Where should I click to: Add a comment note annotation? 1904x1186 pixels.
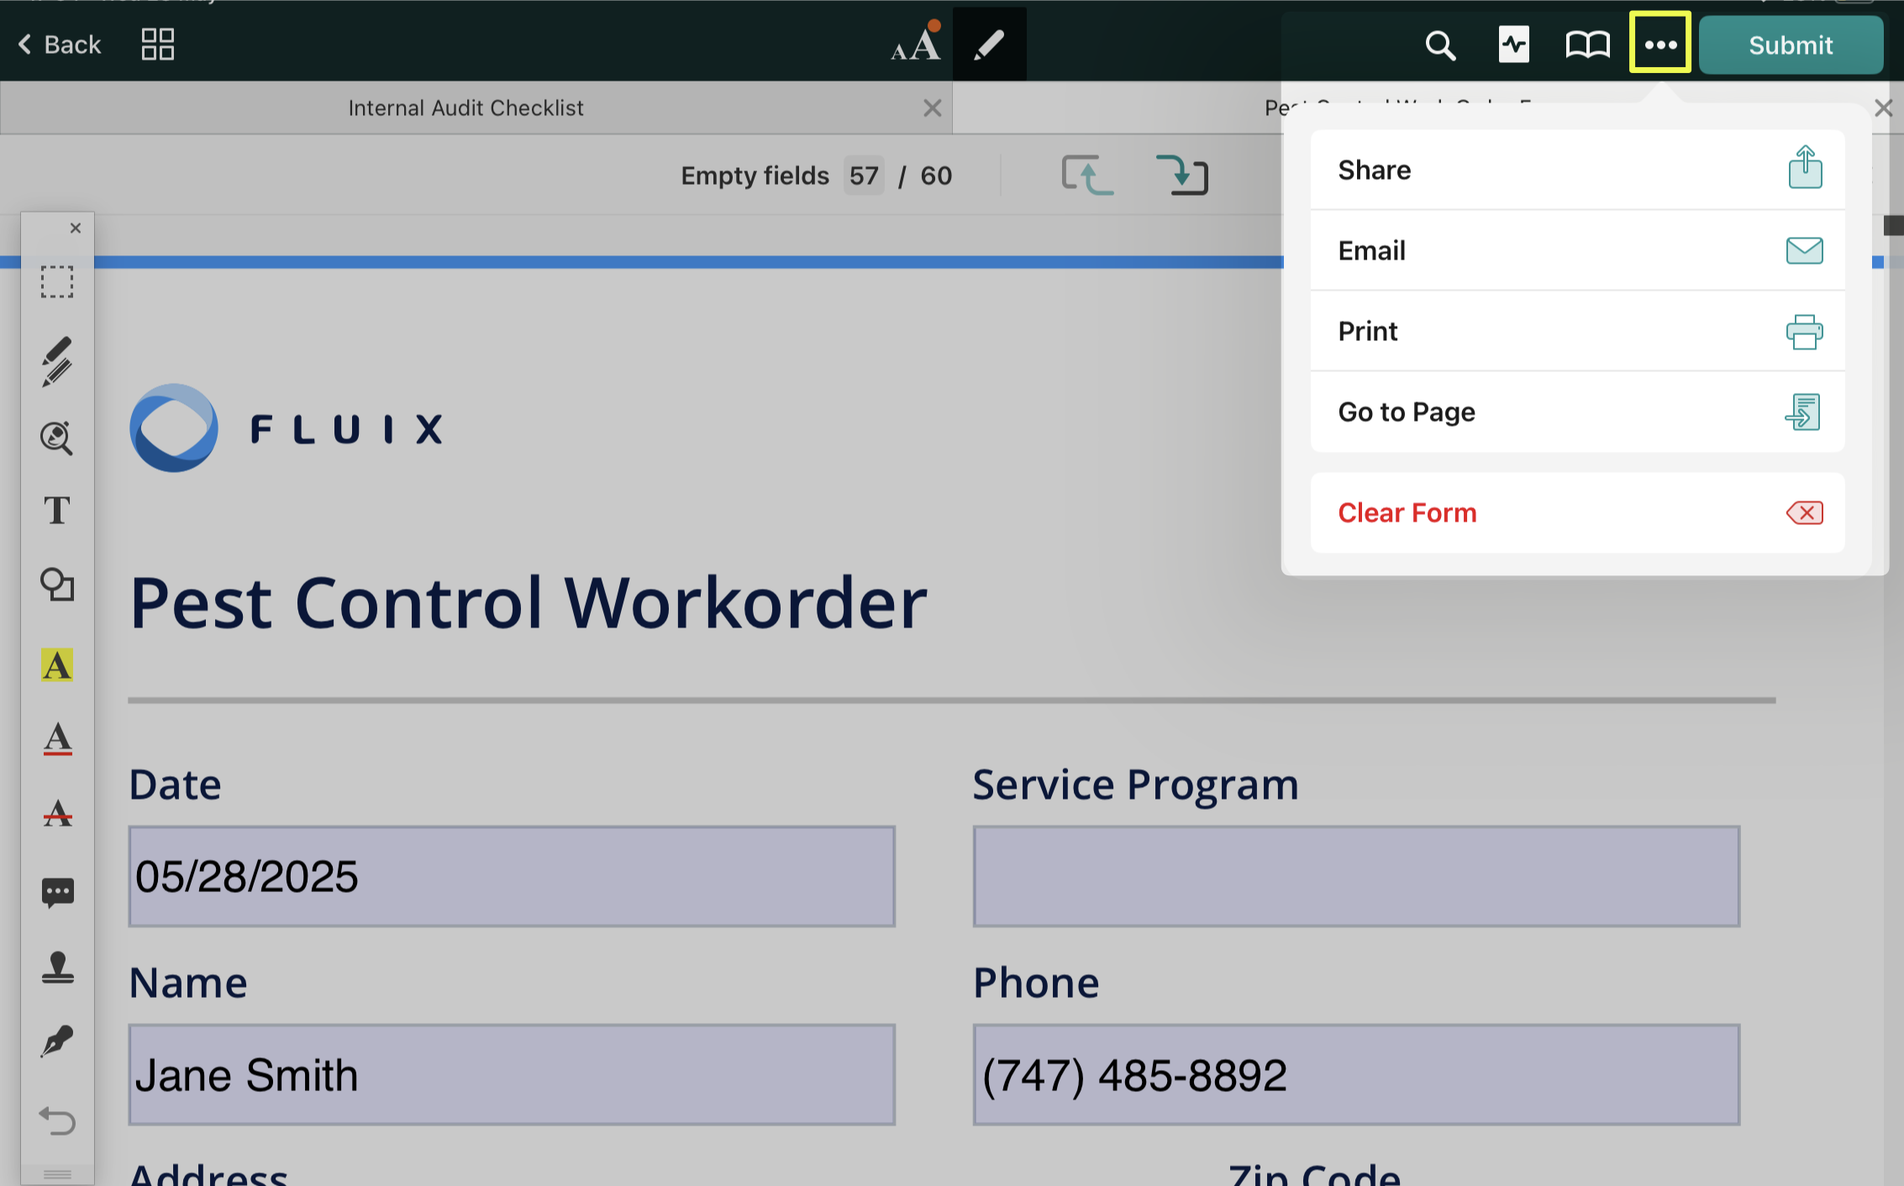57,892
